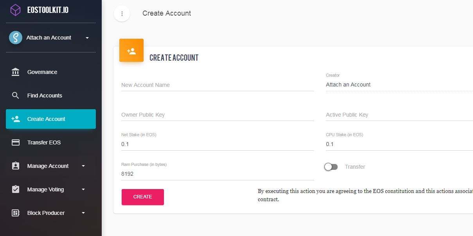Expand the Manage Account submenu arrow
The height and width of the screenshot is (236, 473).
(83, 166)
